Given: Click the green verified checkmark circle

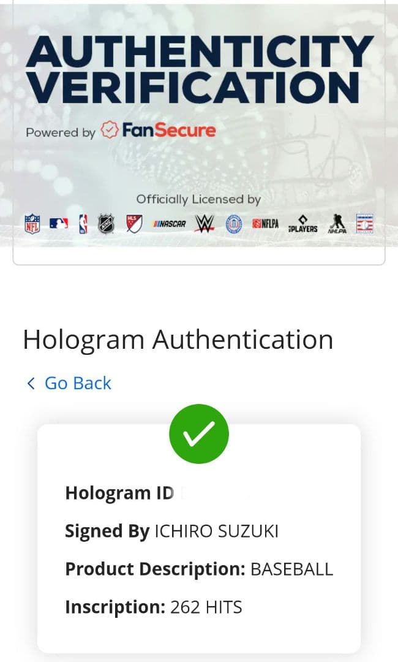Looking at the screenshot, I should (199, 434).
